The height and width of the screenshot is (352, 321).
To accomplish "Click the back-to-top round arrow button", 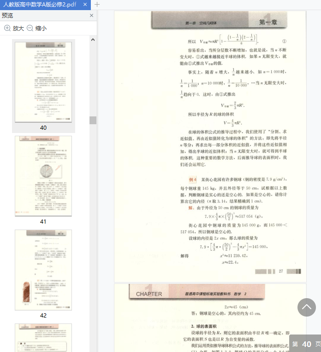I will point(307,307).
